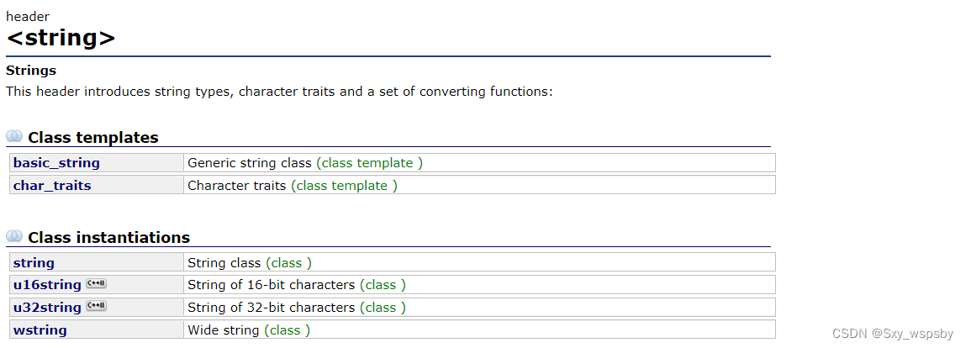Go to the string class link
This screenshot has height=348, width=966.
(x=34, y=263)
